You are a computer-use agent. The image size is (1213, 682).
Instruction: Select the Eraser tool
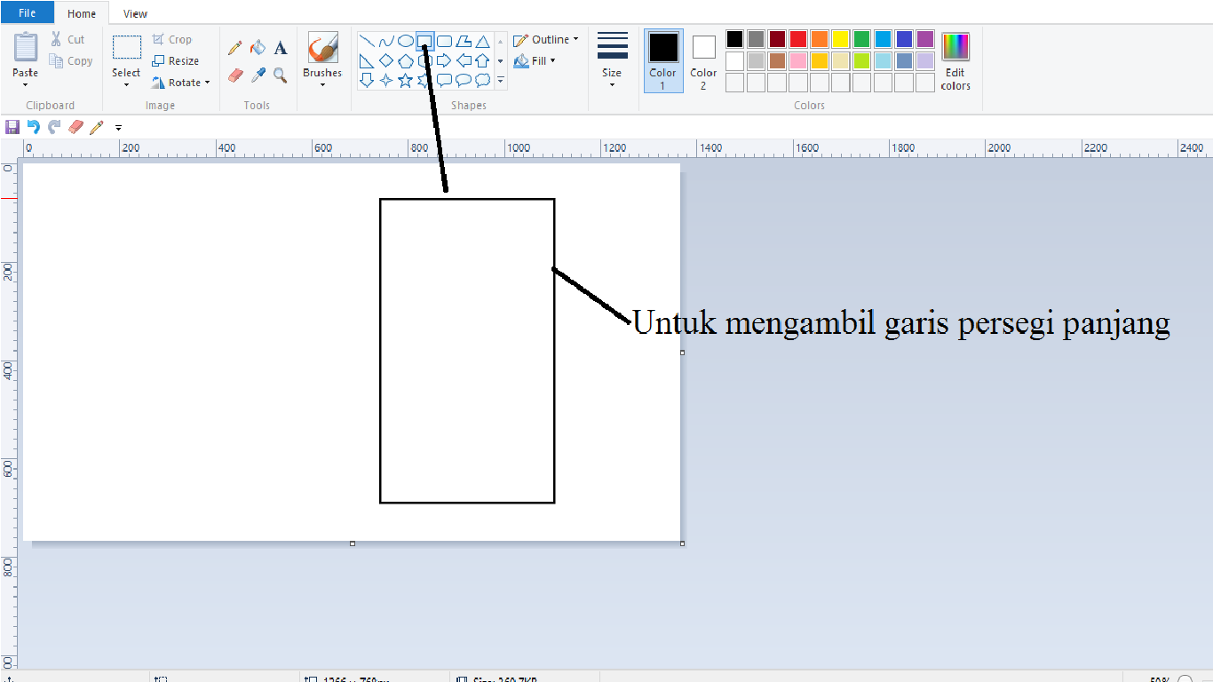point(234,73)
